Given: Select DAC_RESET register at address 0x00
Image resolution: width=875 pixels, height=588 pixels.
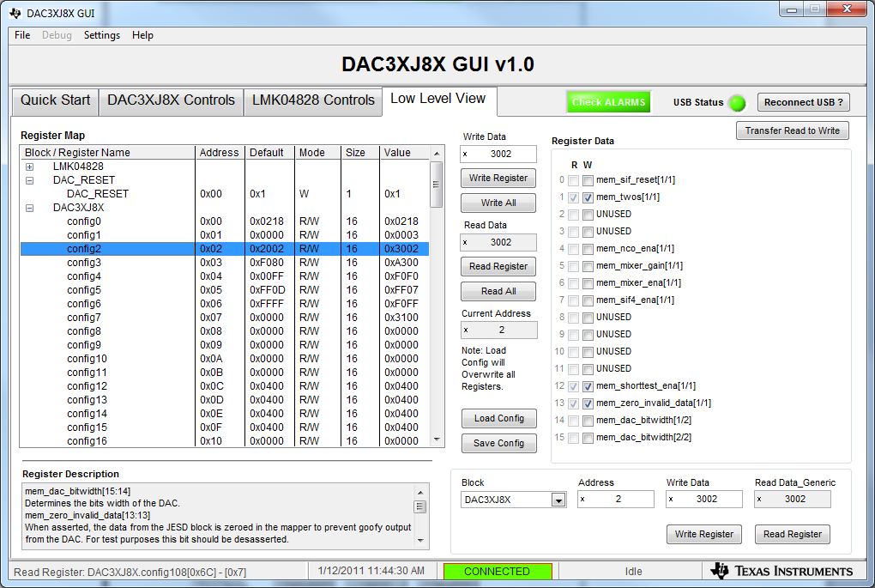Looking at the screenshot, I should pos(225,194).
